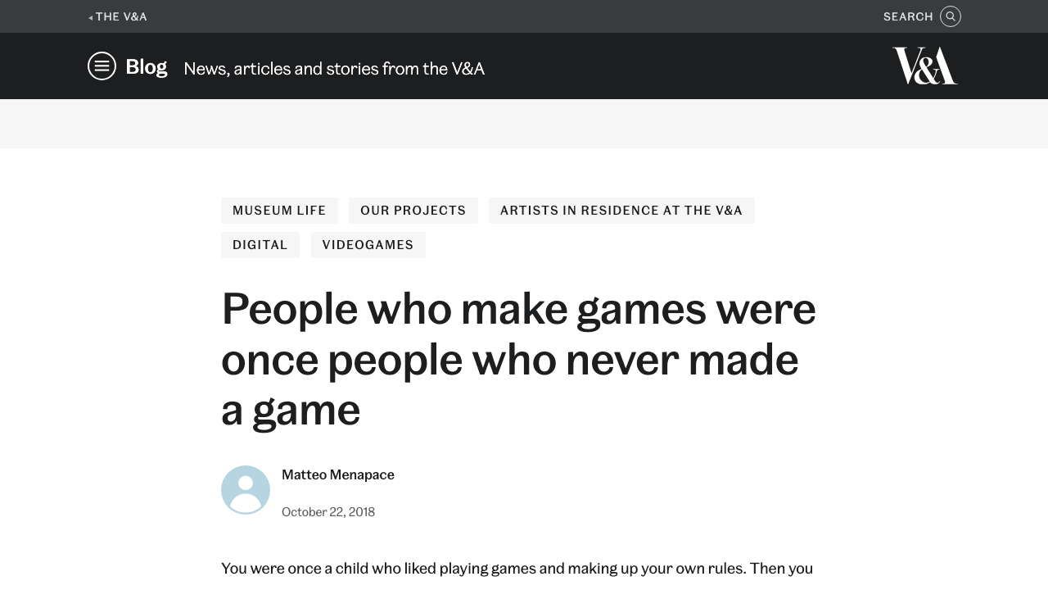
Task: Click the DIGITAL tag
Action: tap(260, 244)
